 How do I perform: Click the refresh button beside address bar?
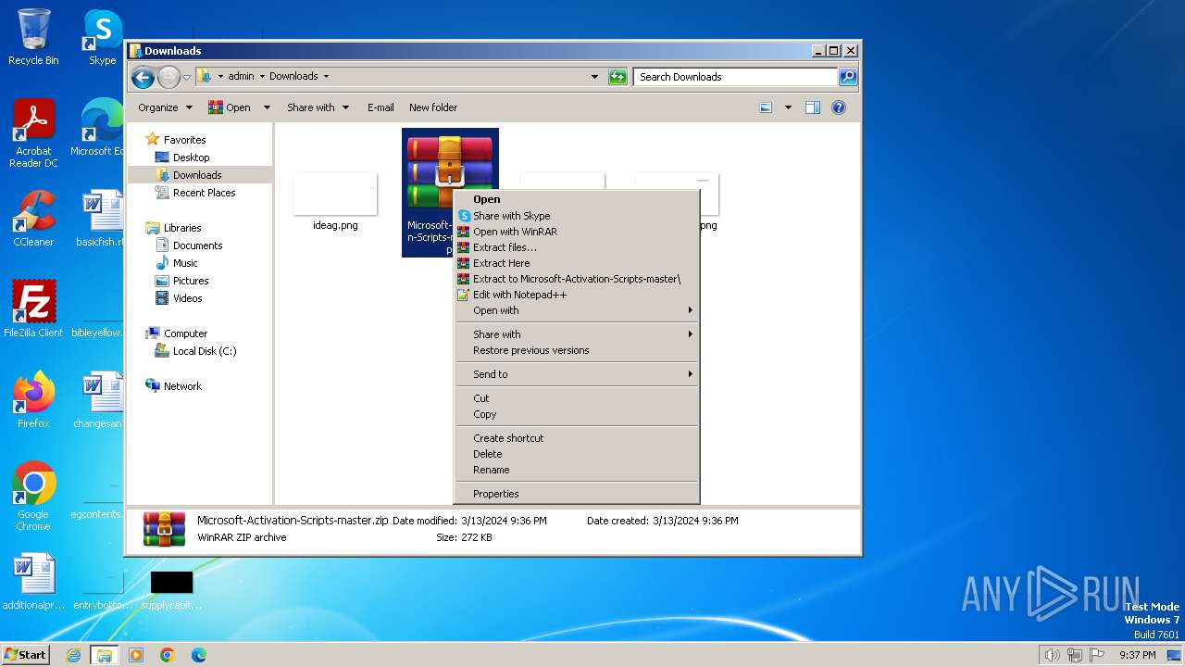[x=617, y=77]
